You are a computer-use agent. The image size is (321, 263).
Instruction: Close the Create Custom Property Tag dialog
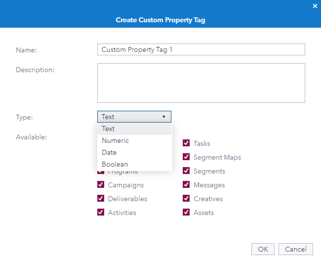tap(315, 6)
